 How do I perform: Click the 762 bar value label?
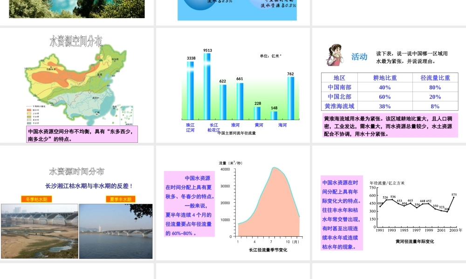[290, 74]
